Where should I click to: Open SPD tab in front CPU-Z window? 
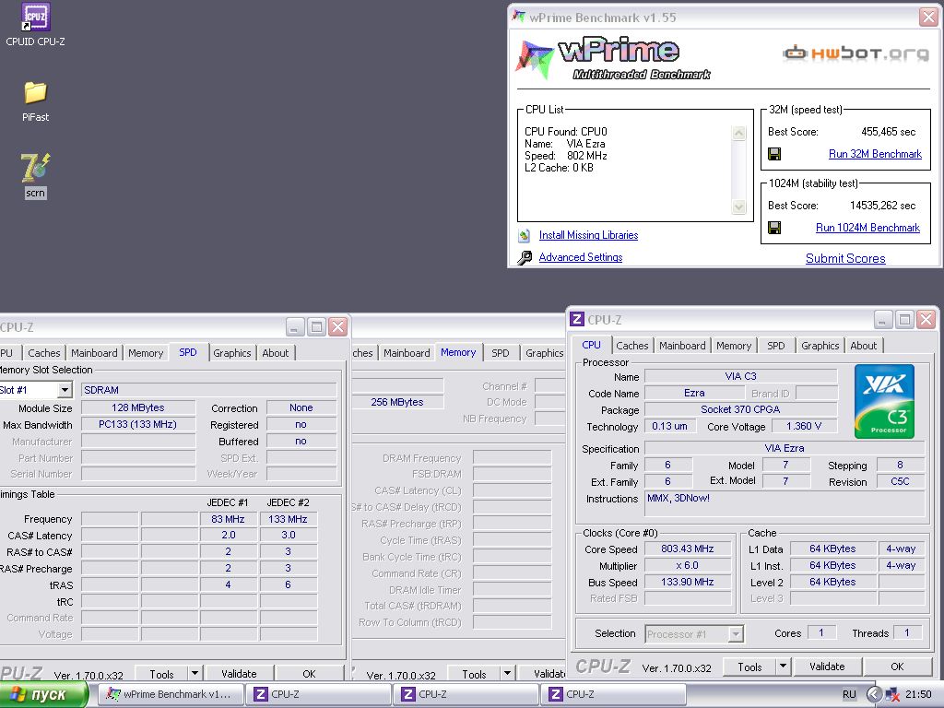click(775, 346)
